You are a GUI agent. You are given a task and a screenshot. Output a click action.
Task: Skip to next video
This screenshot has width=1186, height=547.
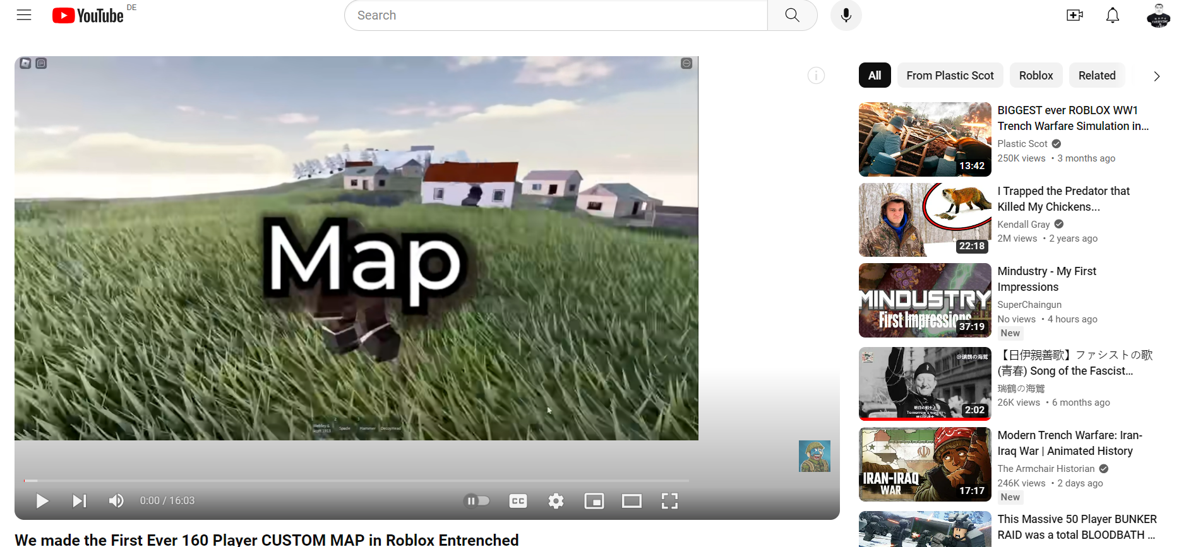[79, 501]
